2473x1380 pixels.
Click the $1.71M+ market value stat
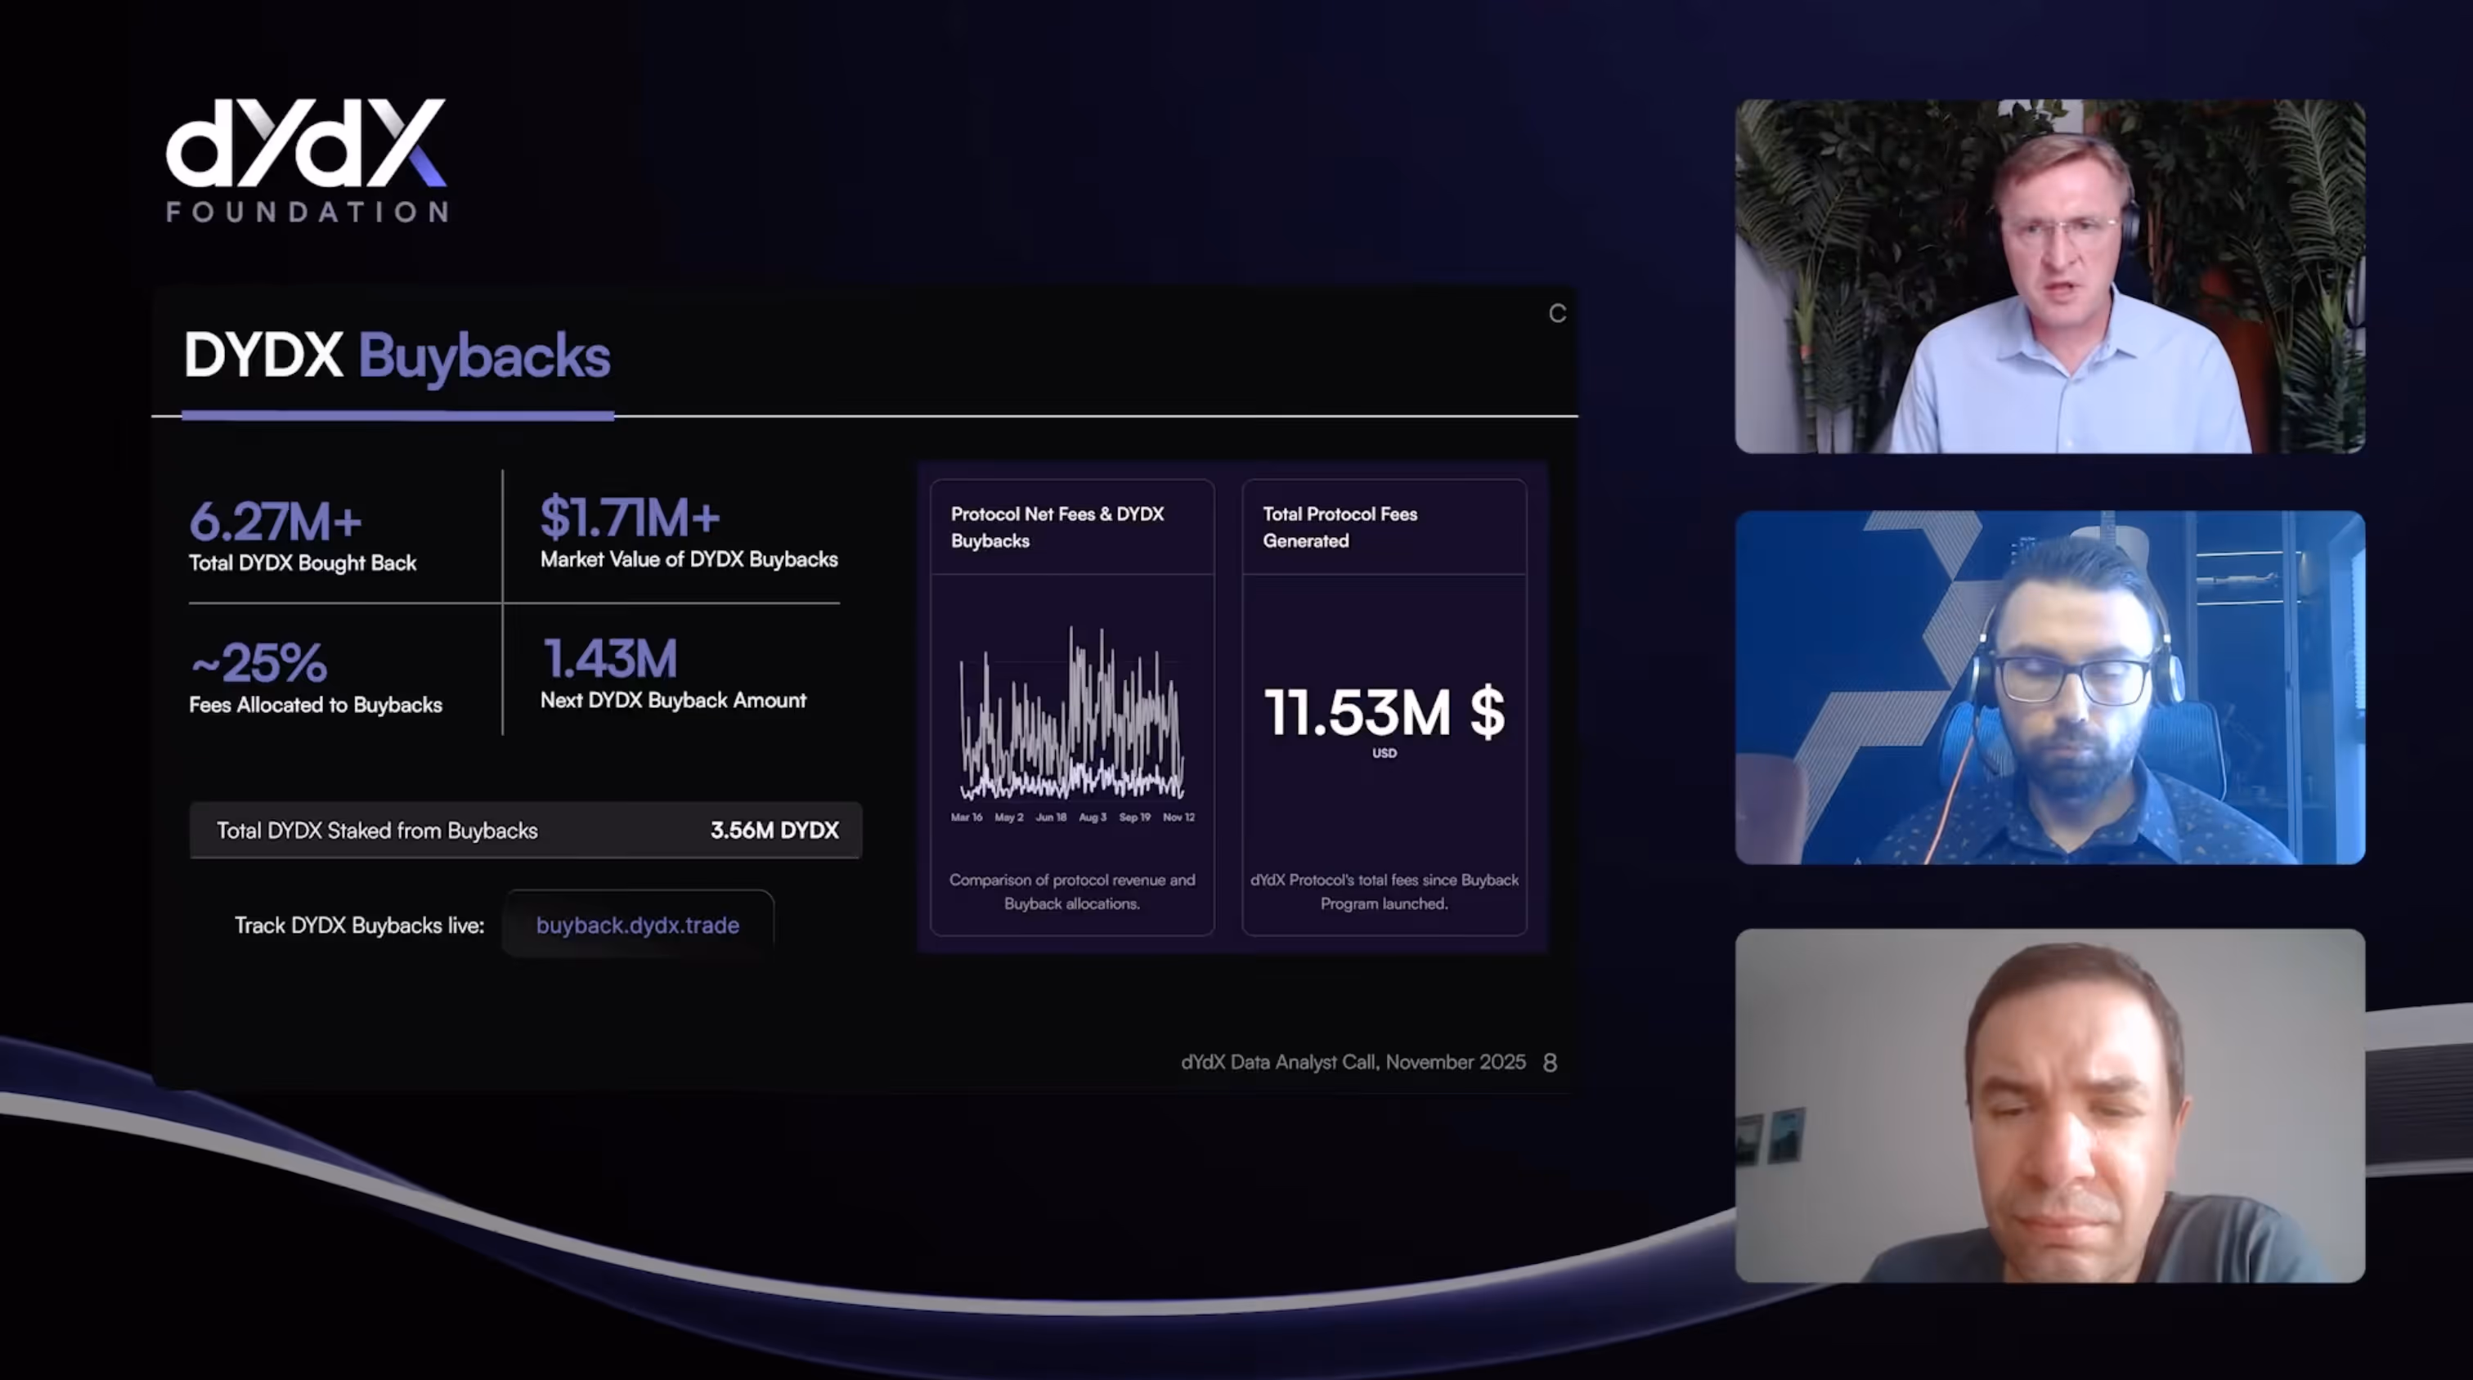pyautogui.click(x=630, y=518)
